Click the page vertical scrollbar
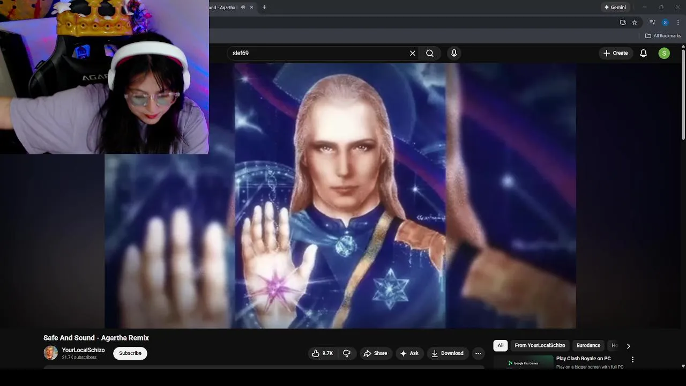This screenshot has height=386, width=686. pyautogui.click(x=683, y=94)
